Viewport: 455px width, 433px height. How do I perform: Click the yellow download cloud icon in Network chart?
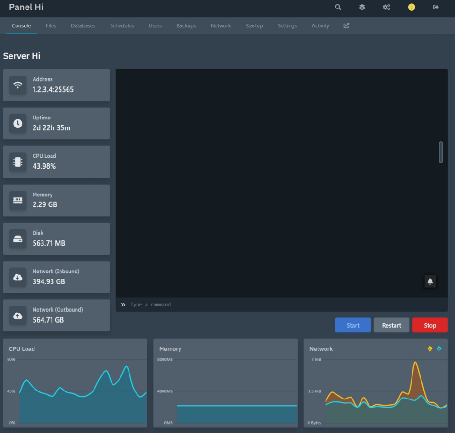point(430,348)
